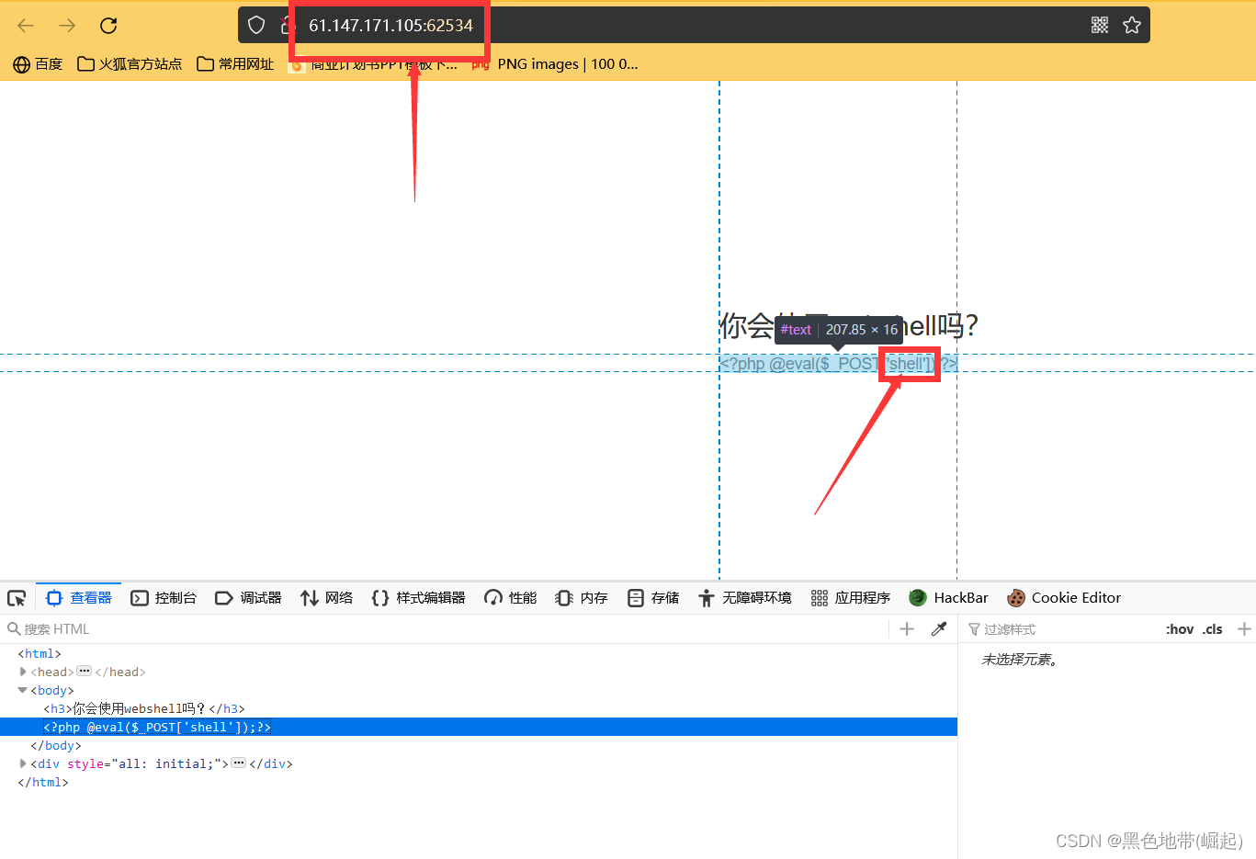
Task: Expand the head element node
Action: tap(22, 672)
